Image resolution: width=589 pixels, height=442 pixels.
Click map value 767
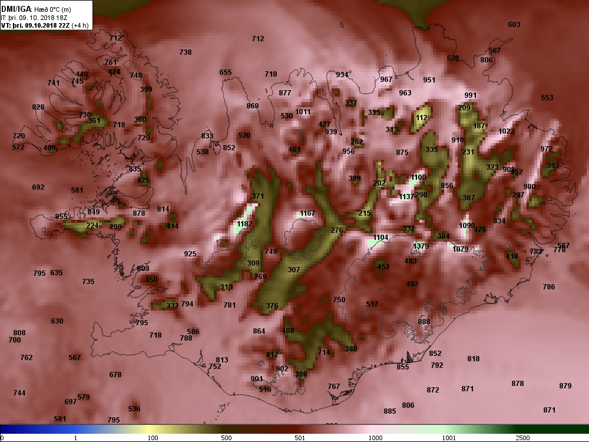click(333, 386)
